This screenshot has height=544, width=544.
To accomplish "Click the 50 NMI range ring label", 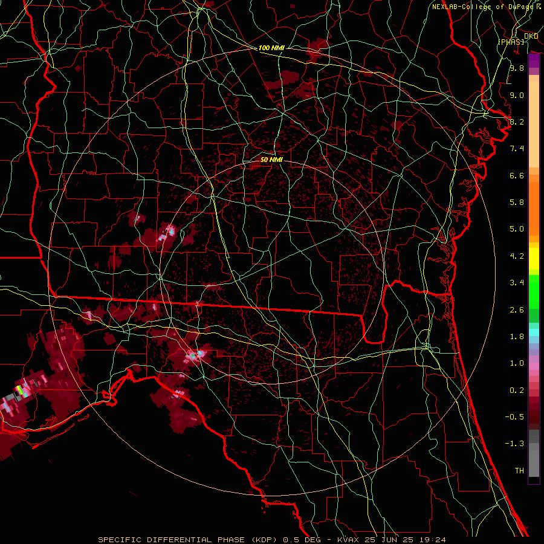I will click(x=271, y=160).
